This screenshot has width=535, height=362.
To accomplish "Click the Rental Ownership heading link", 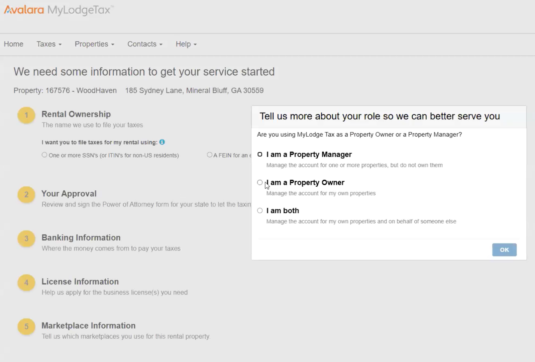I will (x=76, y=114).
